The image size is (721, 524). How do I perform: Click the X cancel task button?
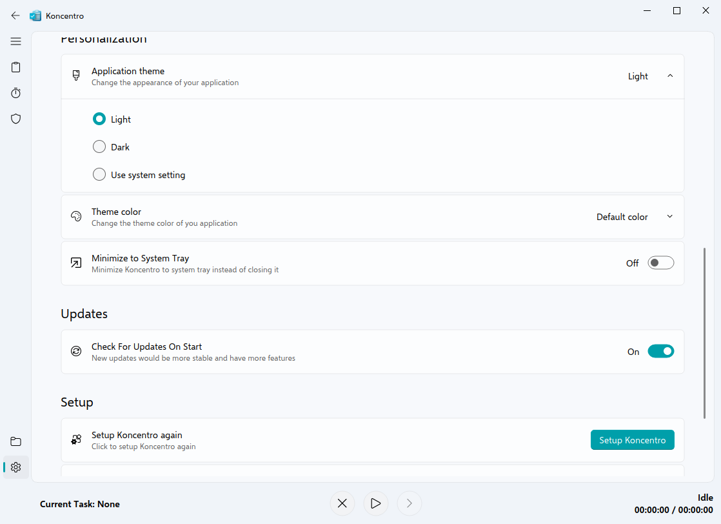342,503
